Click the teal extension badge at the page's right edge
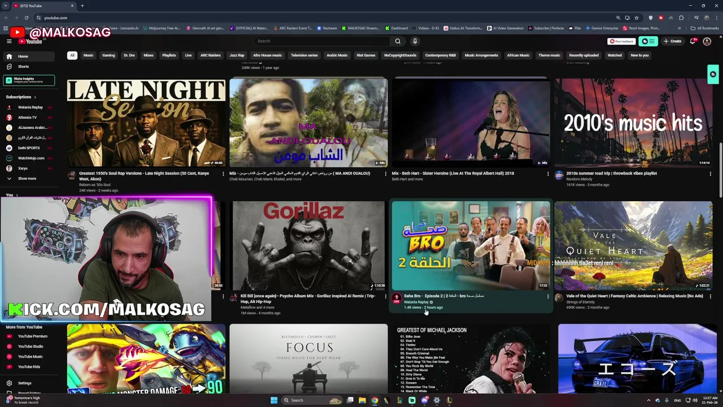Viewport: 723px width, 407px height. click(713, 75)
